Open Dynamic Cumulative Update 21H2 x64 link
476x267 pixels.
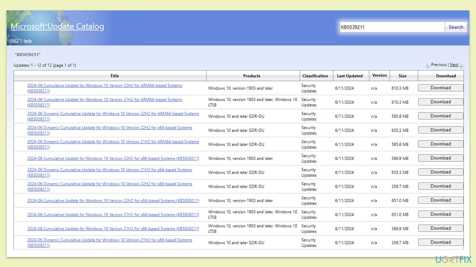tap(110, 172)
